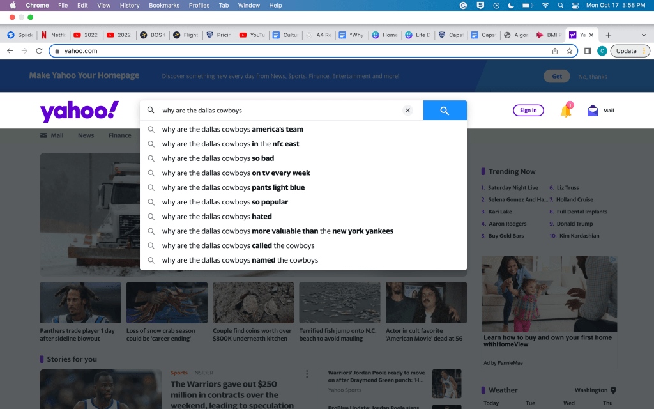Open the share page icon in address bar
Viewport: 654px width, 409px height.
(555, 51)
